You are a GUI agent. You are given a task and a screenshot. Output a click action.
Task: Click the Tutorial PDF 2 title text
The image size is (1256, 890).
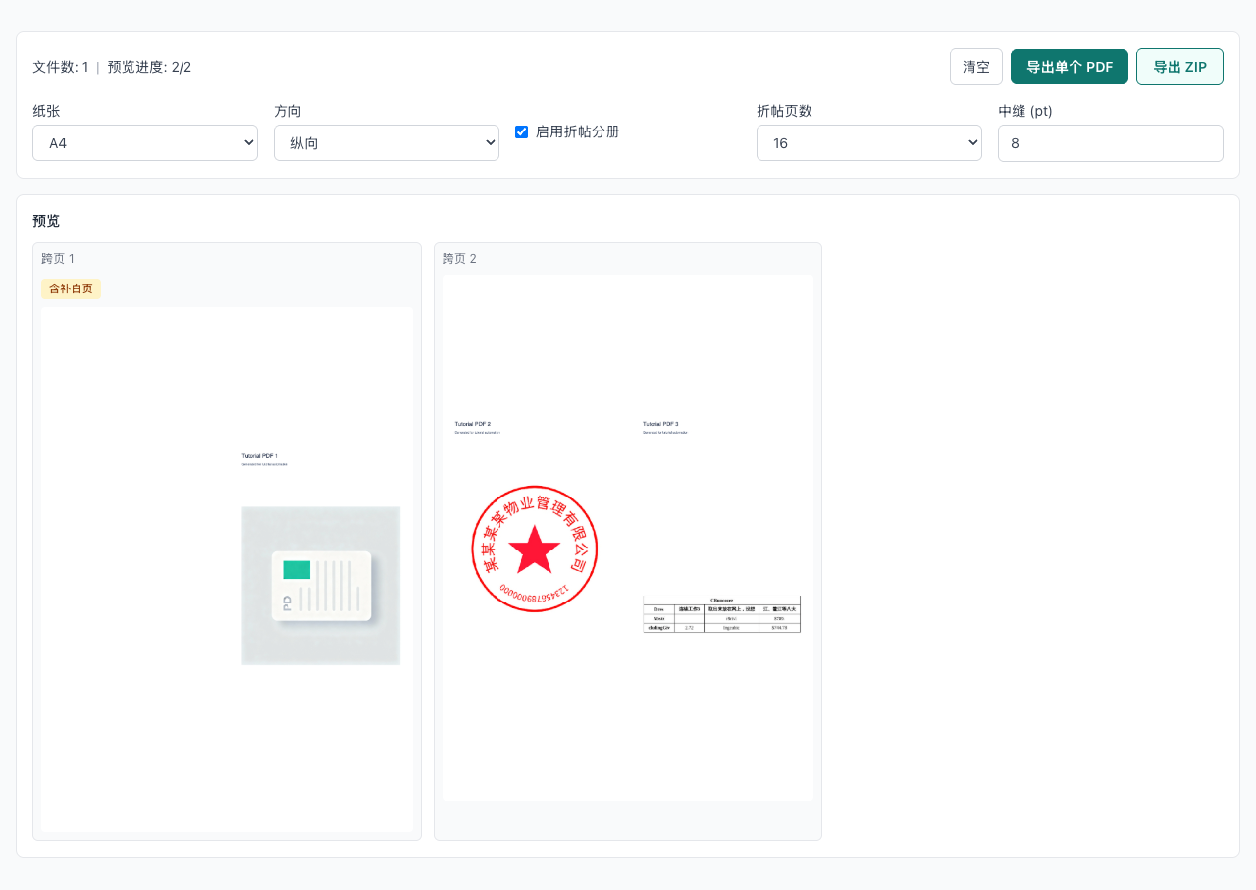(x=472, y=424)
